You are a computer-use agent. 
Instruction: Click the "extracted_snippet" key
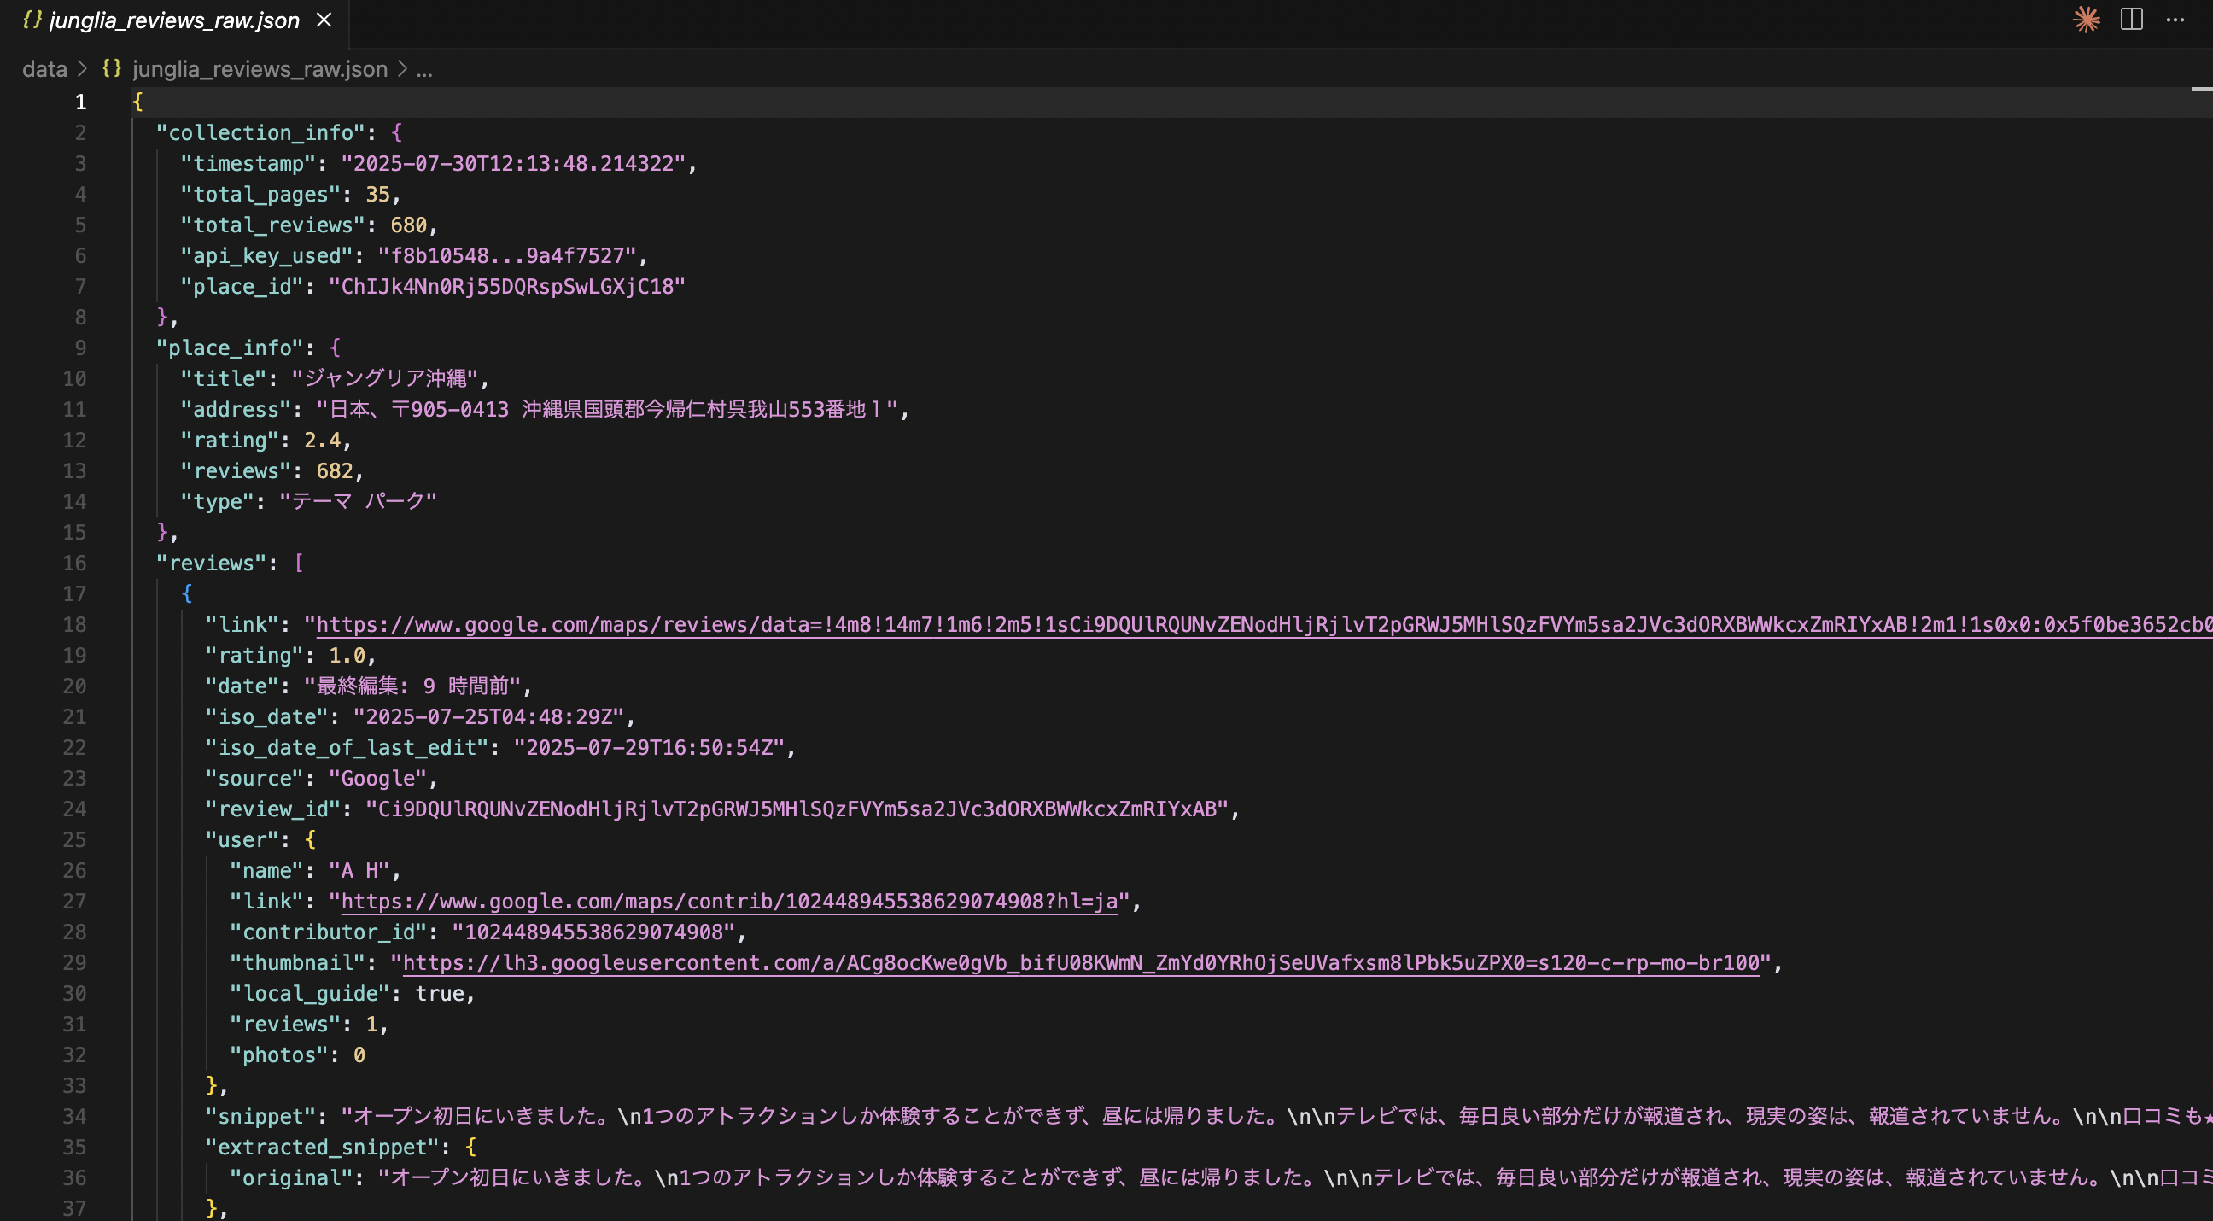coord(322,1148)
